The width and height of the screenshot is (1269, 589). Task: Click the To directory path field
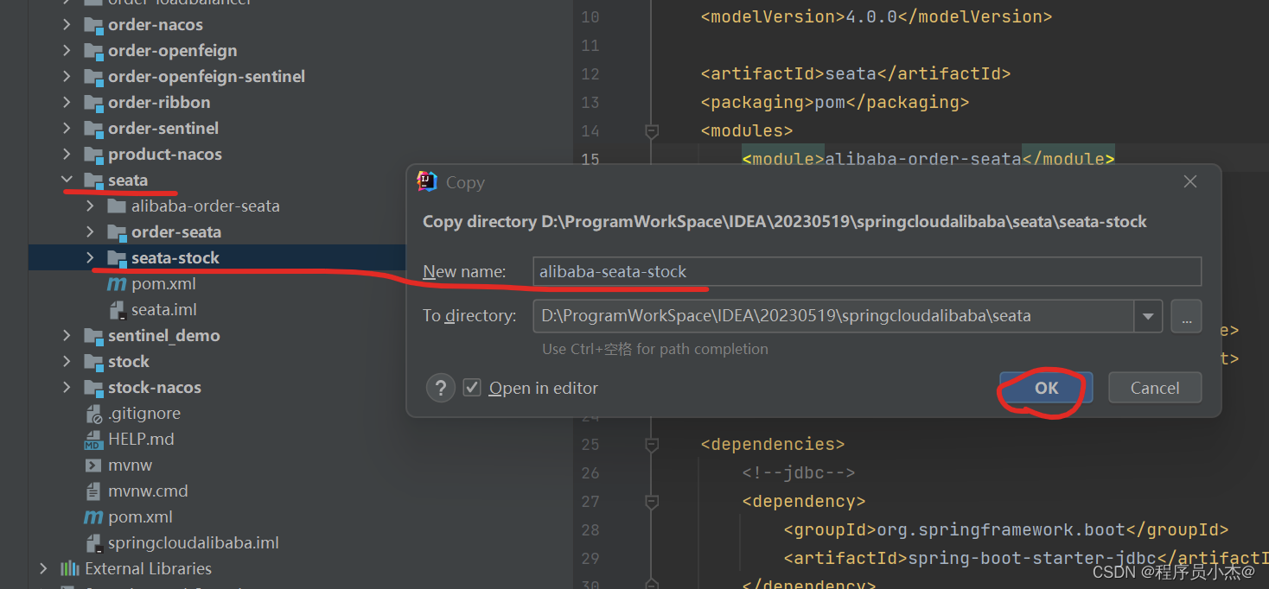833,316
